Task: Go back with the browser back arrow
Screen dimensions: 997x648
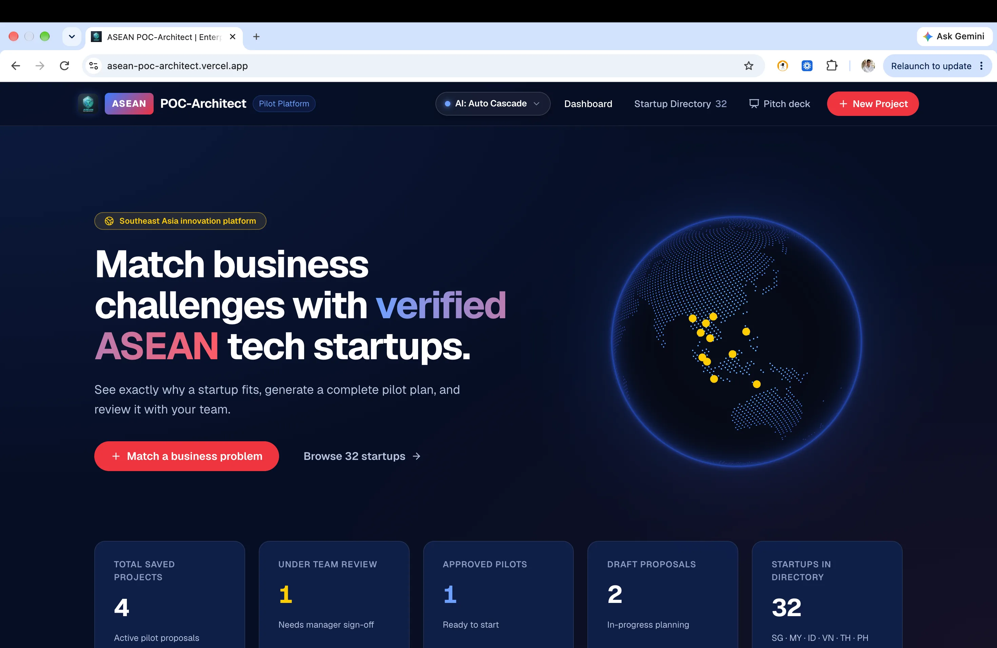Action: [16, 66]
